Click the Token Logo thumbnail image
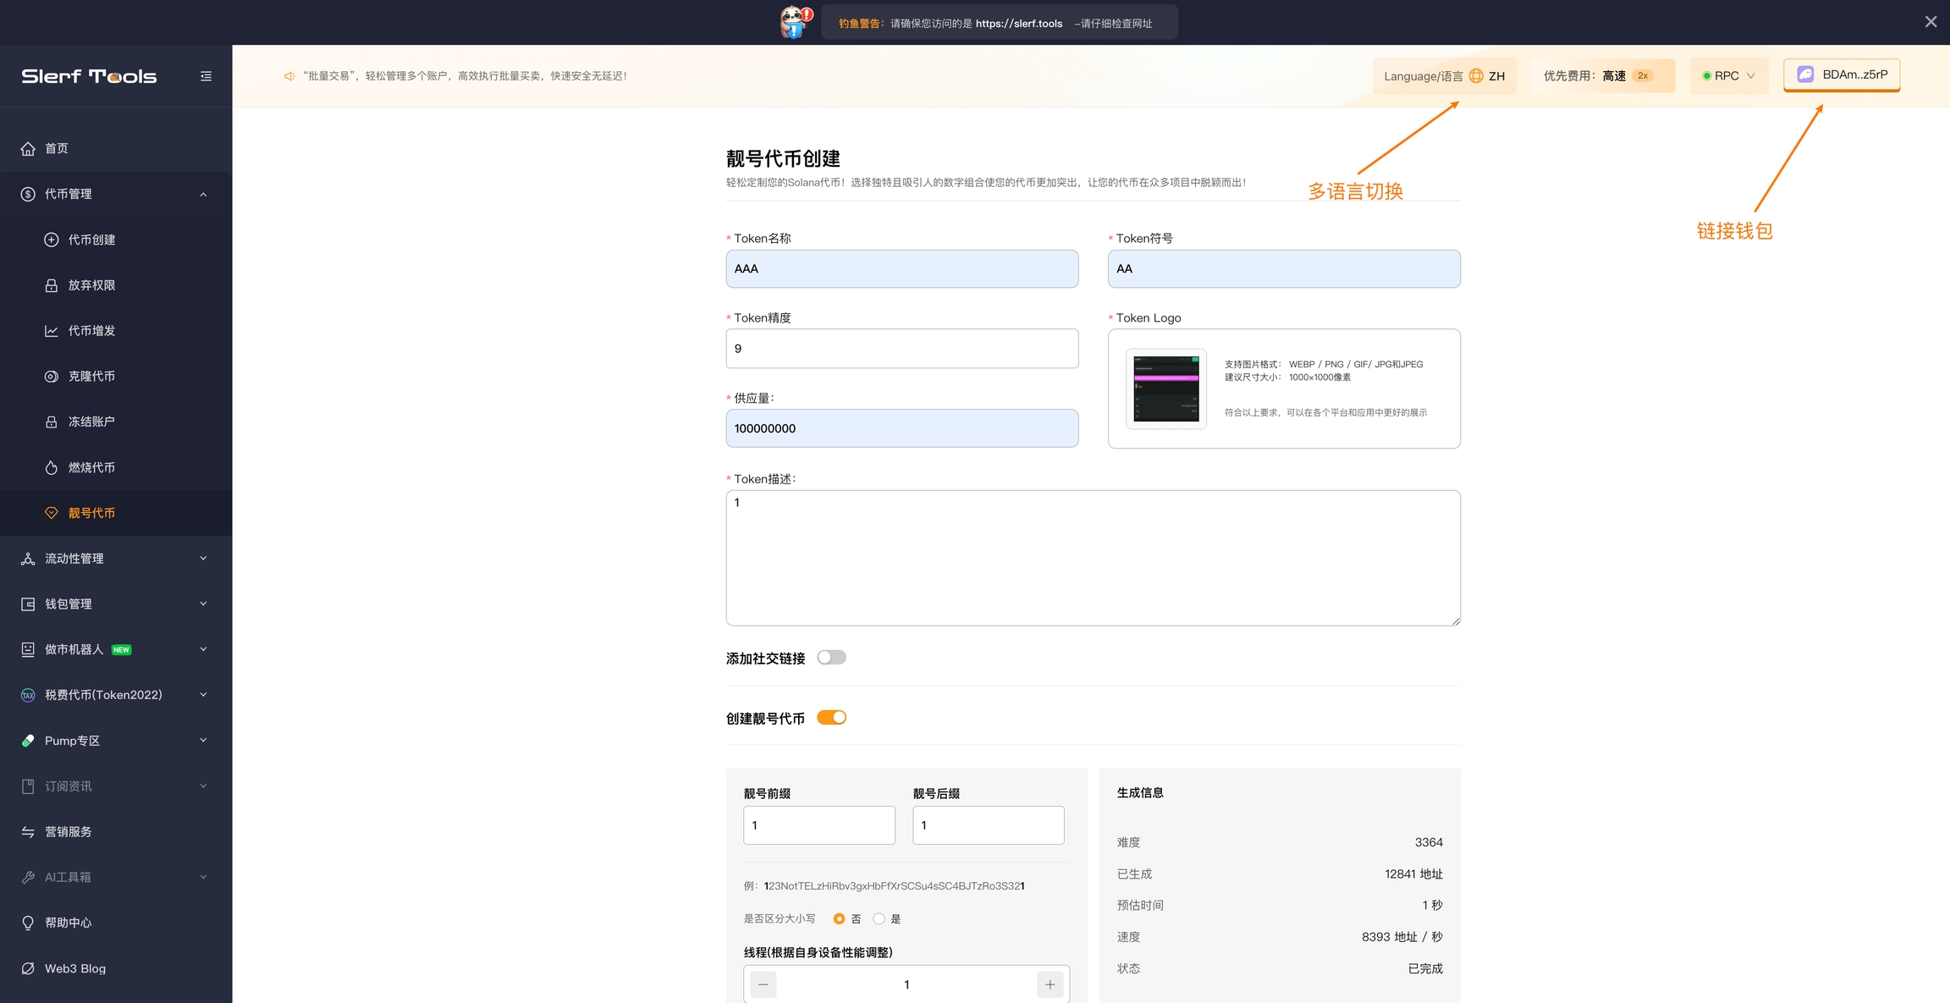1950x1003 pixels. tap(1166, 389)
